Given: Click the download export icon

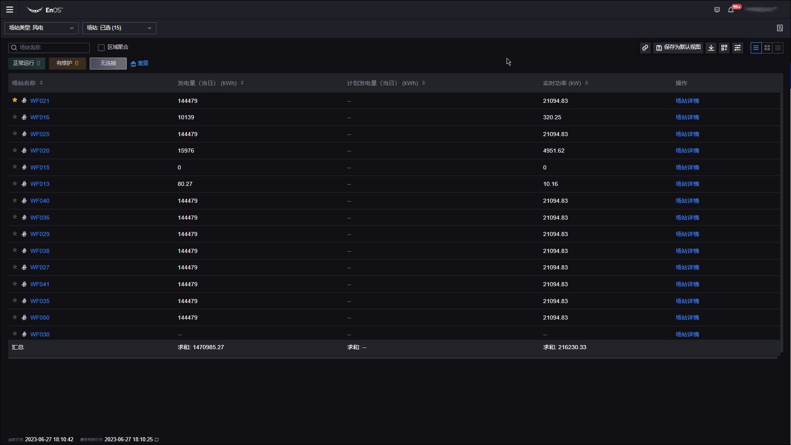Looking at the screenshot, I should 711,48.
